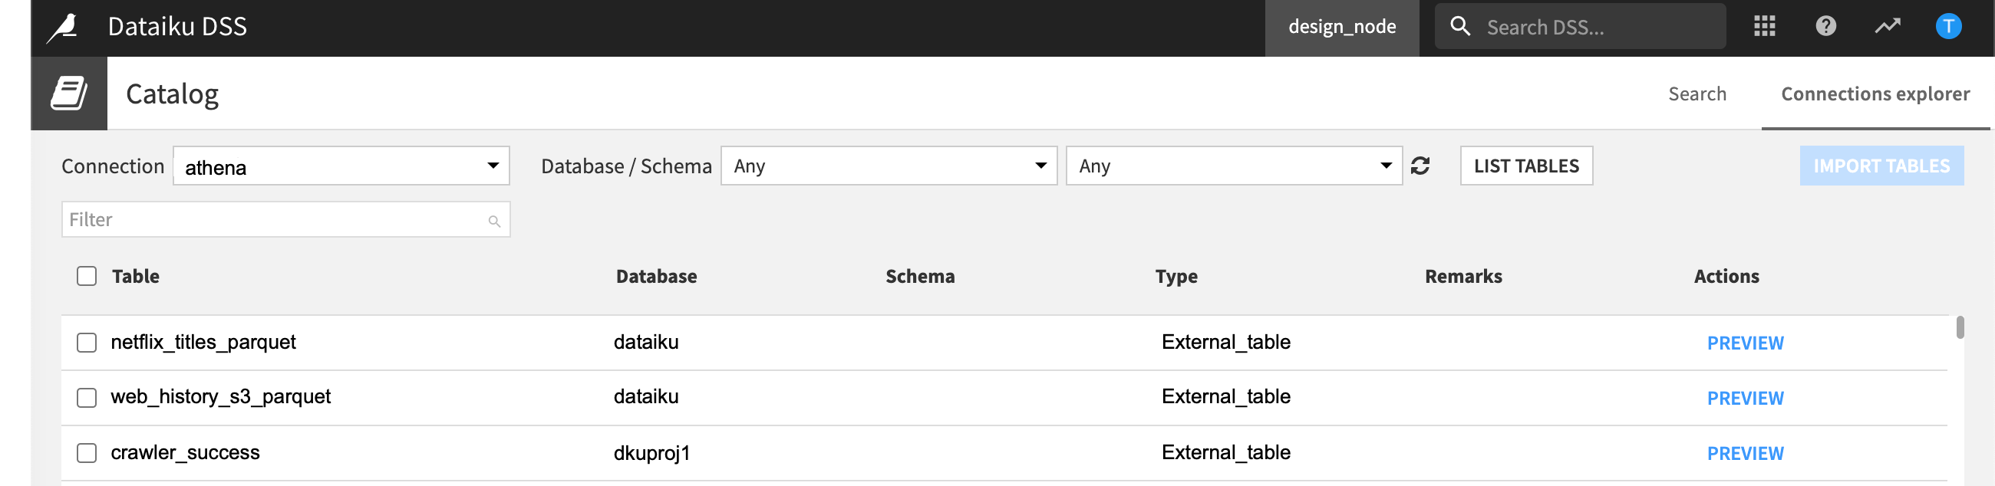Click the table Filter input field
Image resolution: width=1995 pixels, height=486 pixels.
285,220
